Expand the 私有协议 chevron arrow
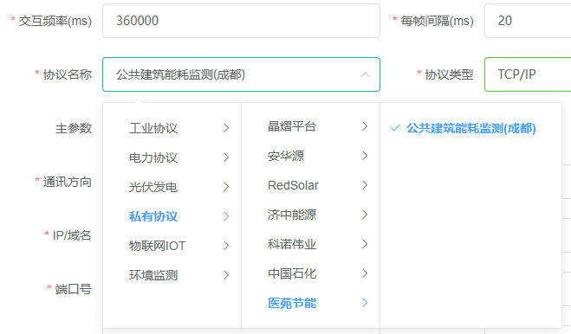Screen dimensions: 571x334 click(226, 216)
